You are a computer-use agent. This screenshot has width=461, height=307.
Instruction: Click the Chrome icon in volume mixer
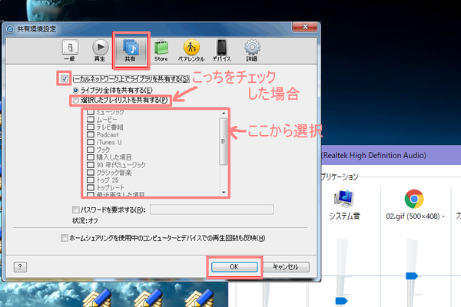tap(414, 199)
